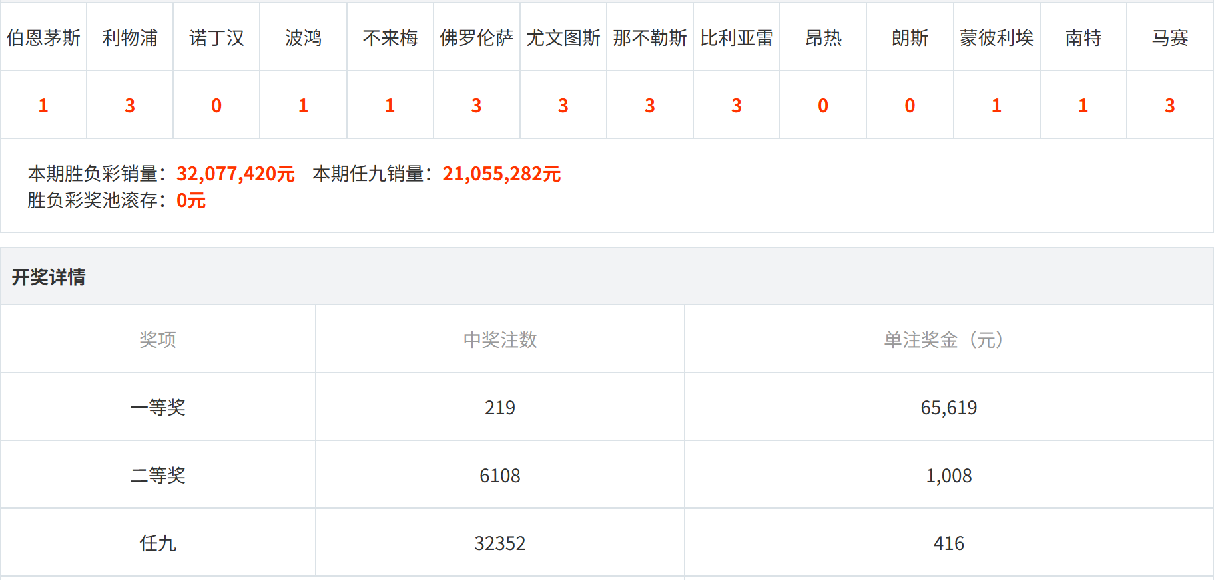The image size is (1218, 580).
Task: Select the result under 不来梅
Action: point(390,106)
